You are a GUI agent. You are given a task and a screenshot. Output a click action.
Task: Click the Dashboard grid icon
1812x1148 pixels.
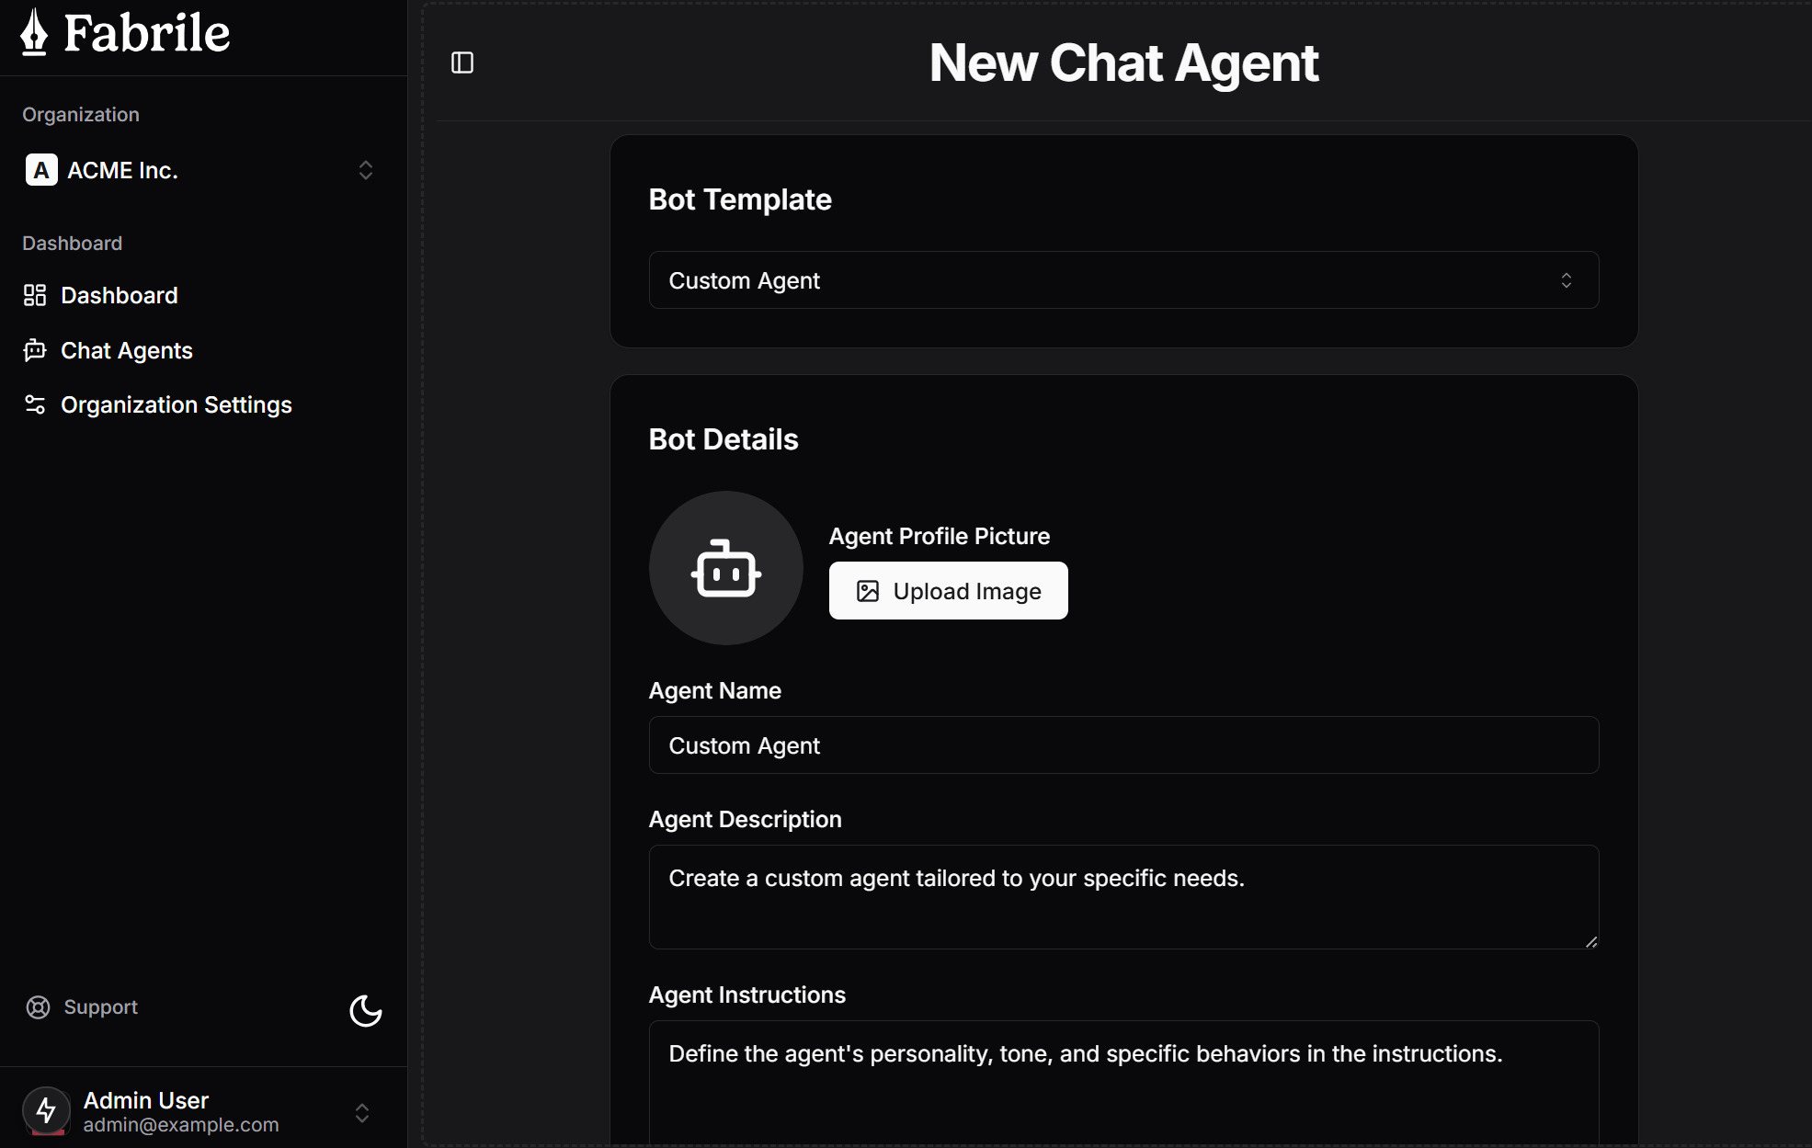(x=34, y=295)
